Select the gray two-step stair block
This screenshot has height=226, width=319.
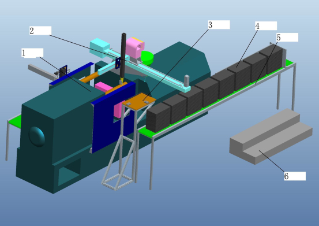[x=271, y=136]
